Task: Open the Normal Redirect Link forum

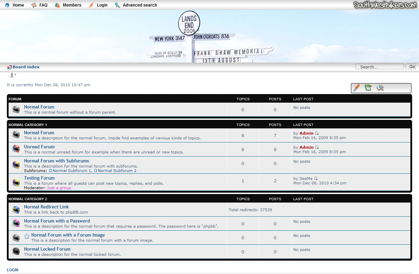Action: pyautogui.click(x=46, y=207)
